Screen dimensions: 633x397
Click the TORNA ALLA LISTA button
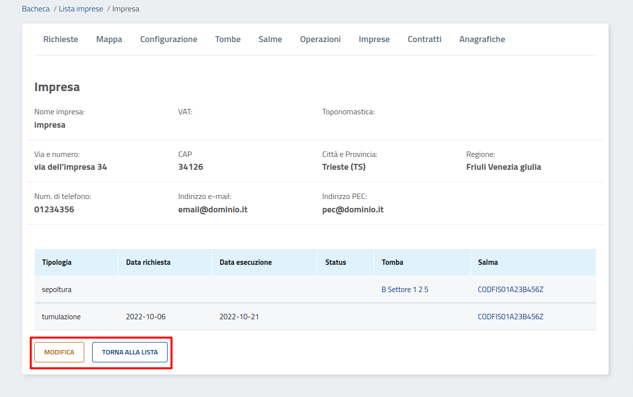[130, 352]
